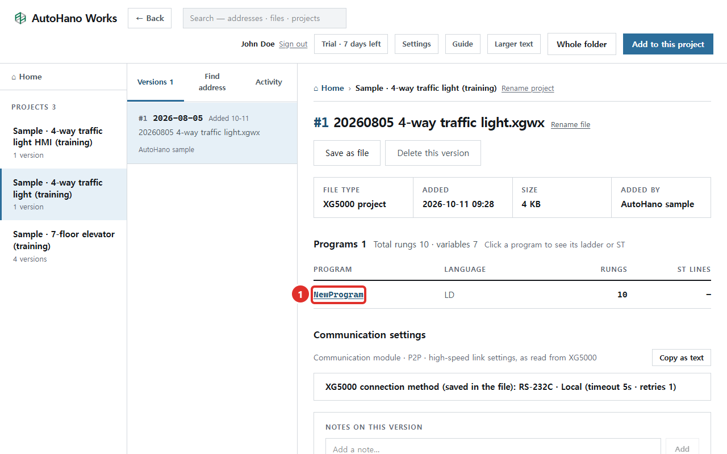Enable Larger text
Image resolution: width=727 pixels, height=454 pixels.
514,44
